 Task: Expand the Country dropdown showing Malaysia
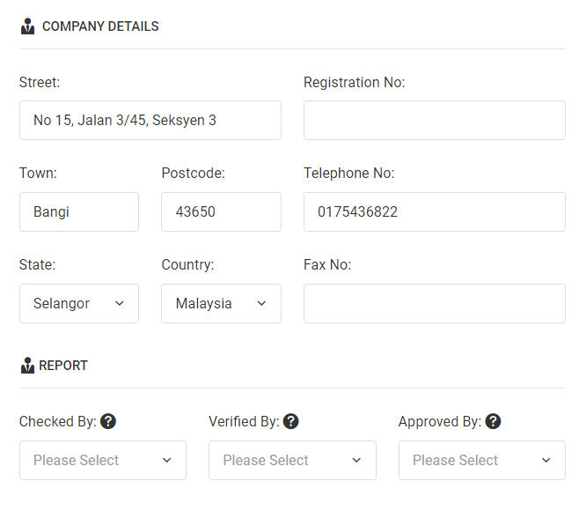[221, 304]
